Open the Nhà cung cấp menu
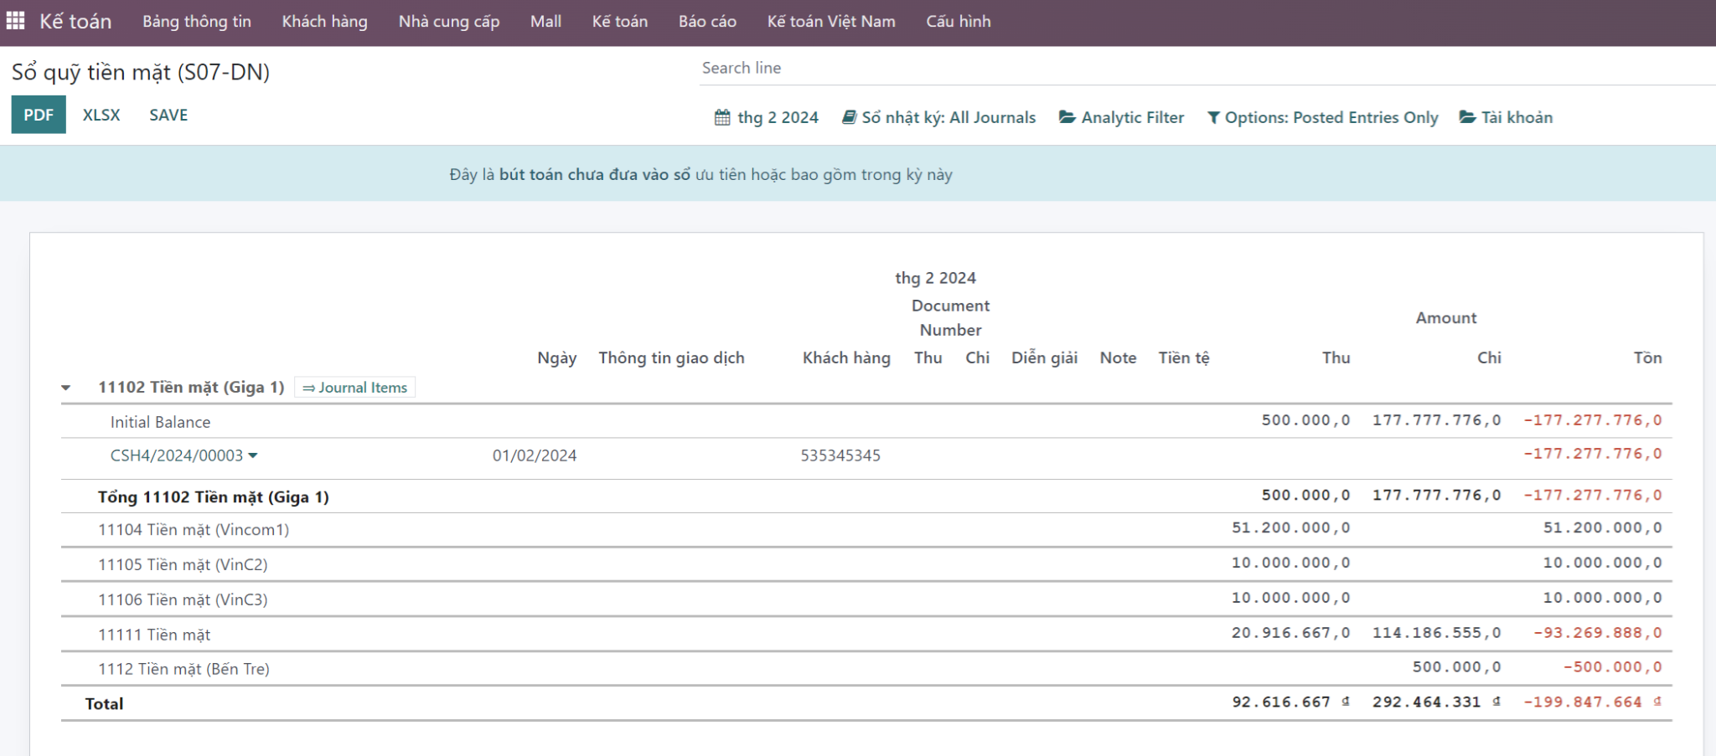The width and height of the screenshot is (1716, 756). (449, 21)
